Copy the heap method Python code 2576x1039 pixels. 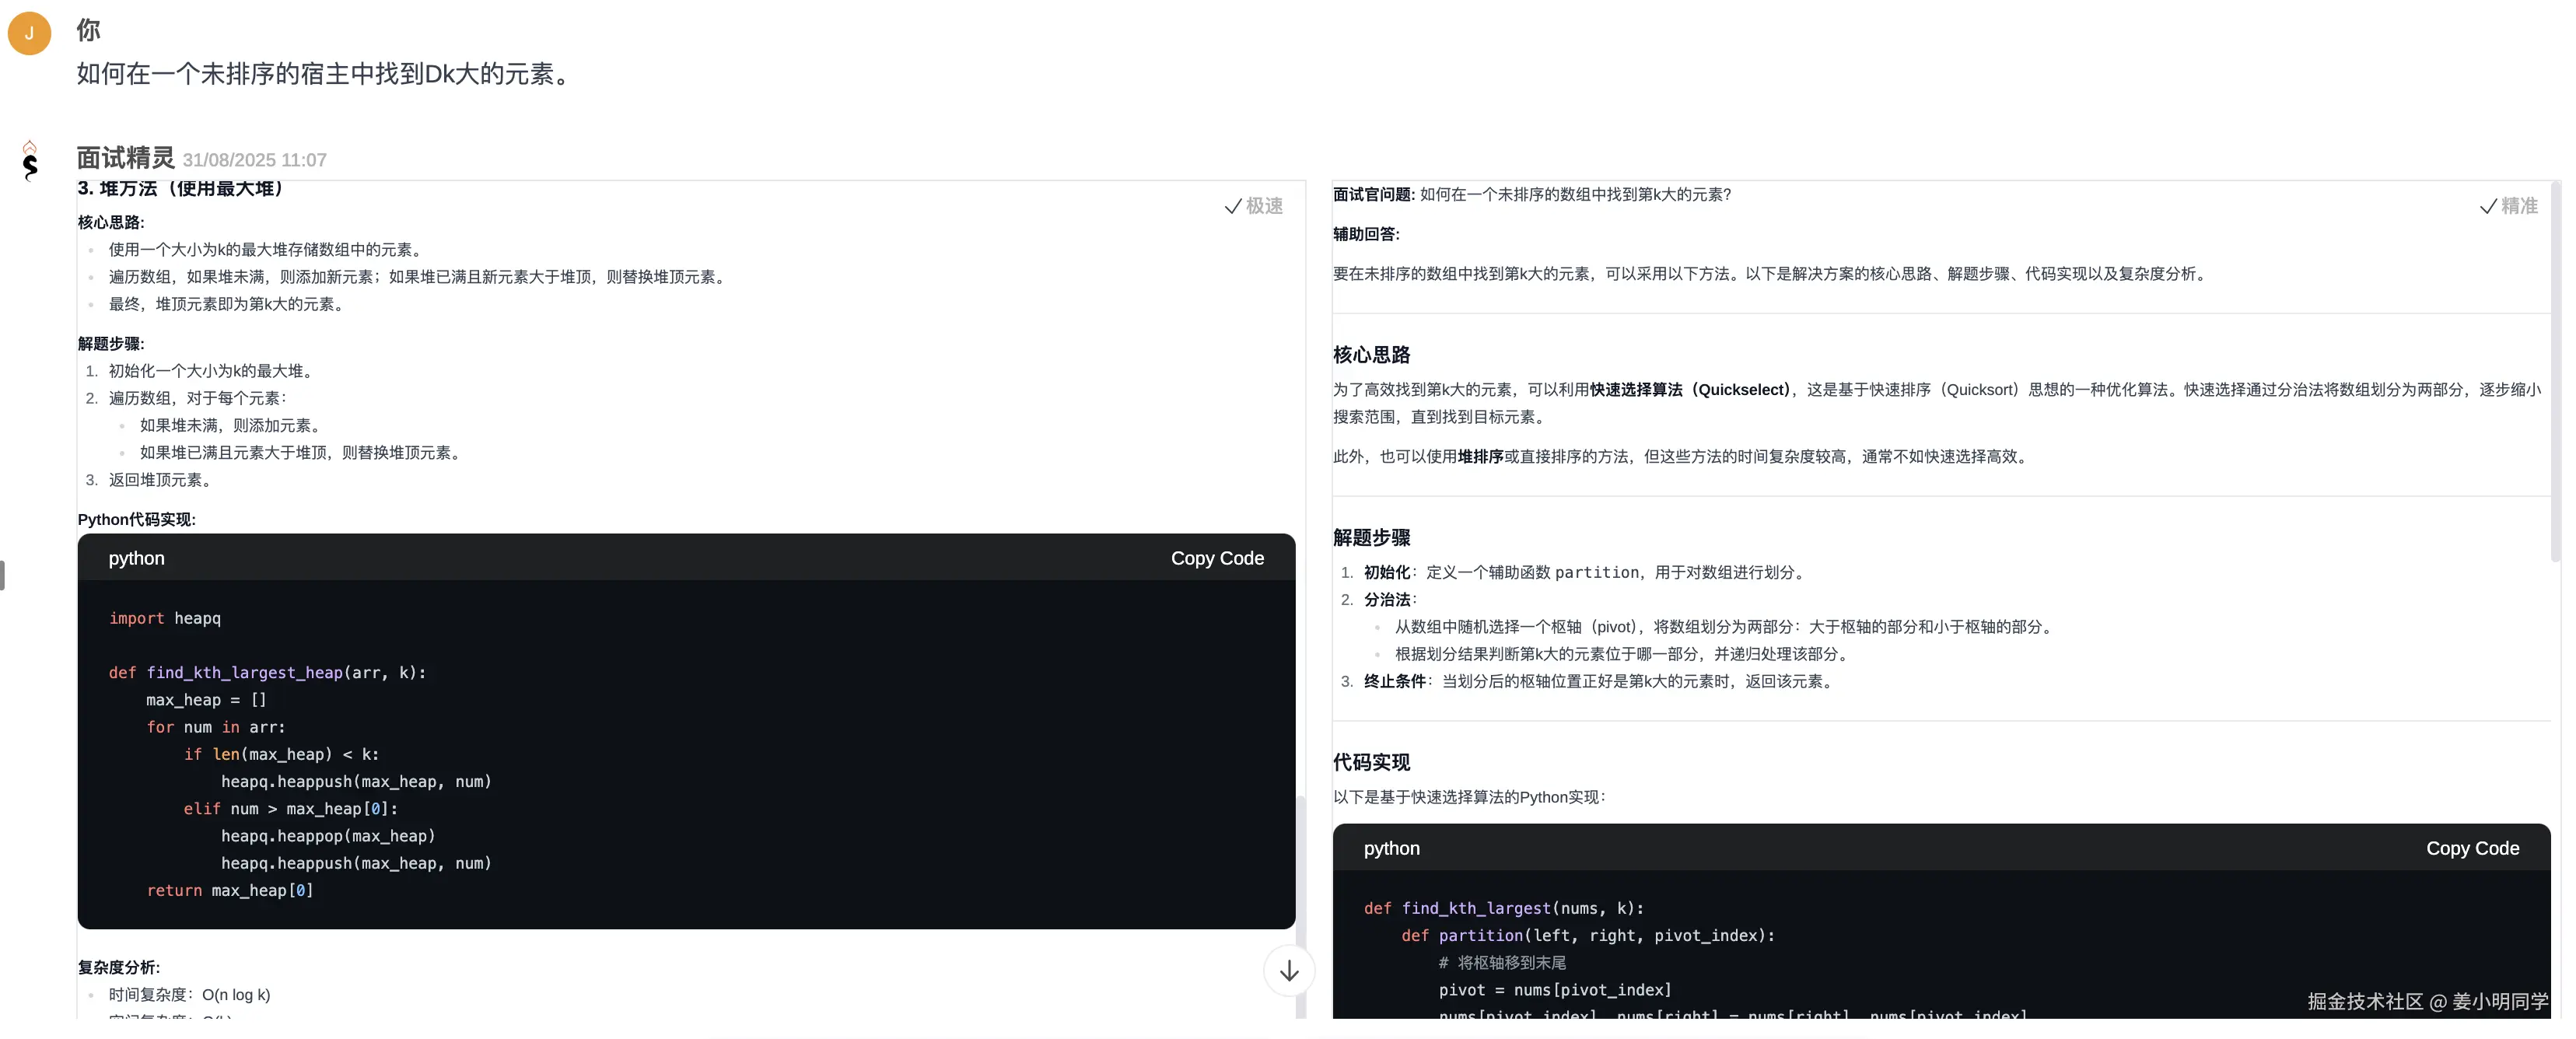(1217, 558)
